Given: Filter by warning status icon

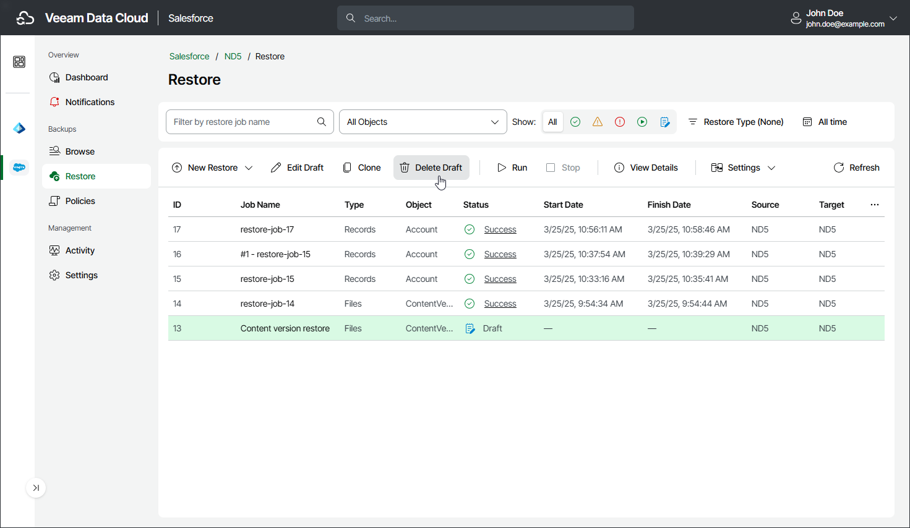Looking at the screenshot, I should tap(598, 122).
